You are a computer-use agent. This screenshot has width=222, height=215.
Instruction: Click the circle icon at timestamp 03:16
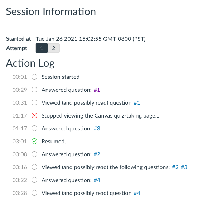pos(34,167)
